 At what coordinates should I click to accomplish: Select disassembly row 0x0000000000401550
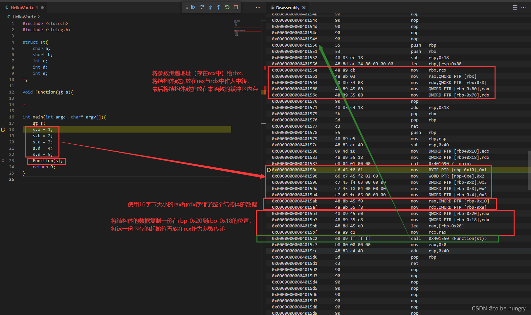(398, 45)
